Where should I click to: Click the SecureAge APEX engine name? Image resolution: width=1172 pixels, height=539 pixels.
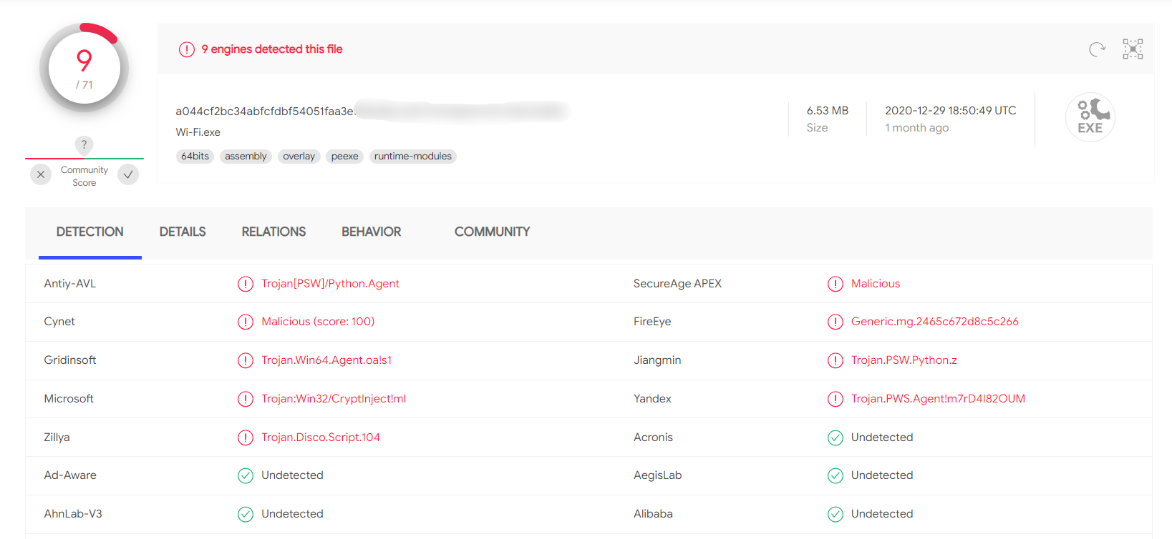(x=677, y=284)
